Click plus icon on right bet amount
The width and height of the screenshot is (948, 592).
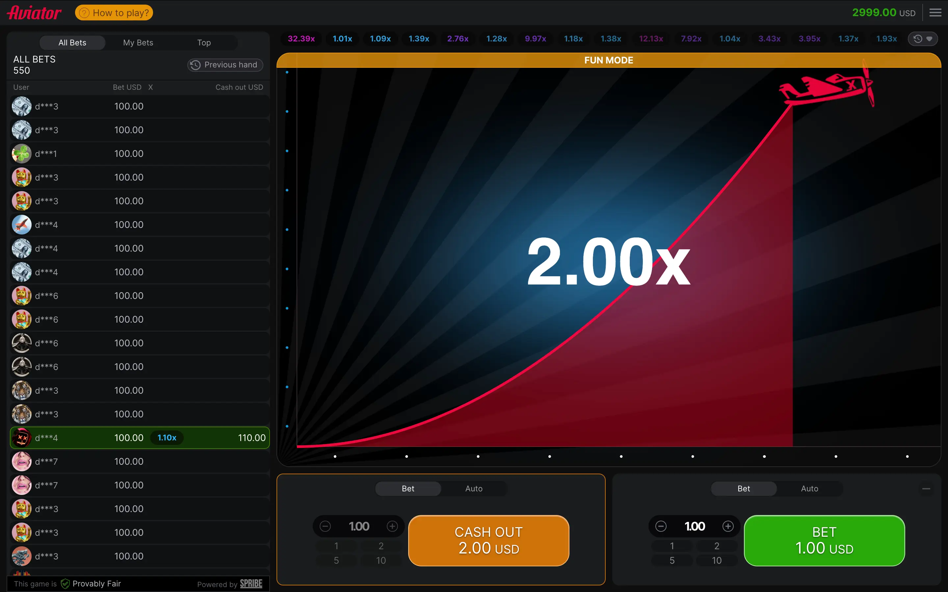[x=728, y=526]
